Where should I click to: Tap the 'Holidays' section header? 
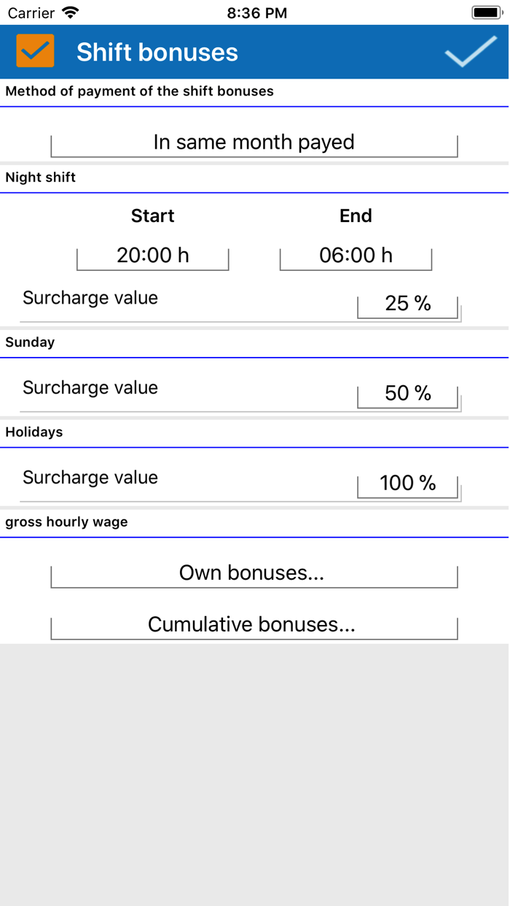34,432
